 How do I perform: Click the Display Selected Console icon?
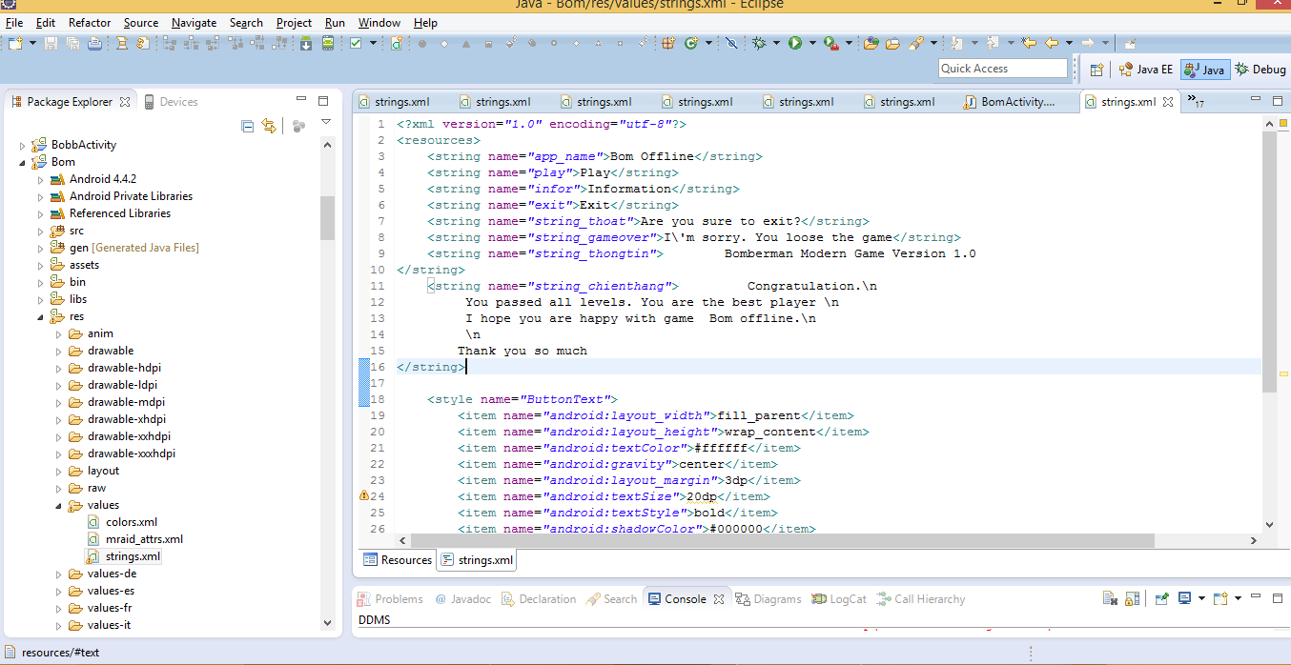(x=1185, y=598)
